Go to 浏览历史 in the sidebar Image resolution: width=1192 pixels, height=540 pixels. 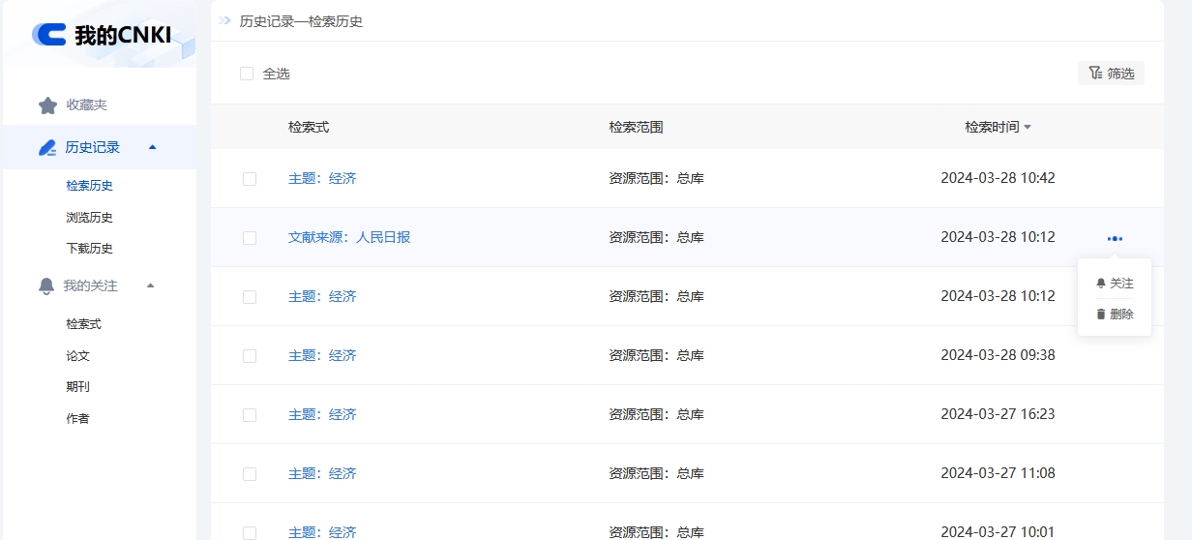(x=89, y=218)
